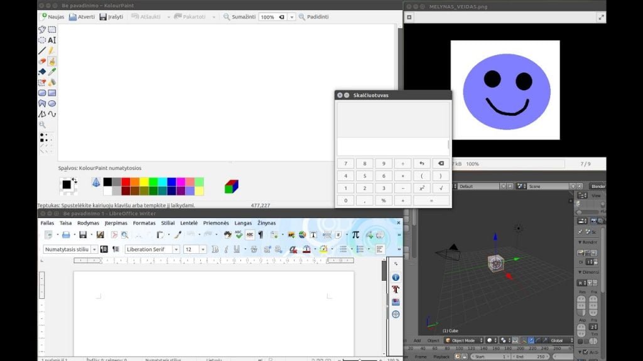Select the Pen tool in KolourPaint
The width and height of the screenshot is (643, 361).
coord(52,51)
